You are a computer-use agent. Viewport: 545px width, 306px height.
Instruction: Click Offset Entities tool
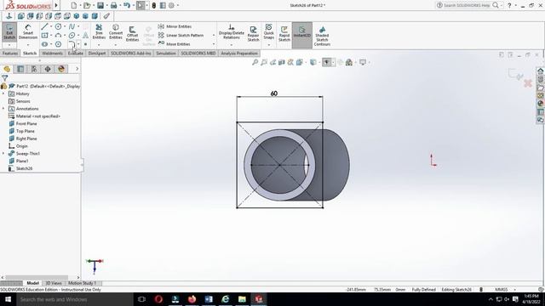[x=133, y=33]
